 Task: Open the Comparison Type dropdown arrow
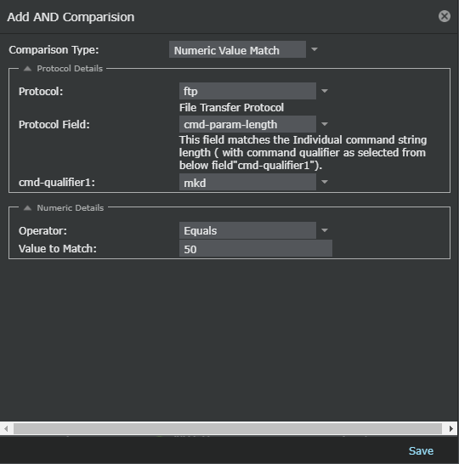(x=314, y=49)
